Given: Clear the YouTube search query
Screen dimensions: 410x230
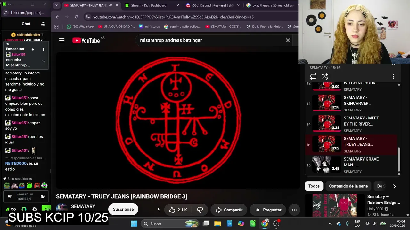Looking at the screenshot, I should click(x=288, y=40).
